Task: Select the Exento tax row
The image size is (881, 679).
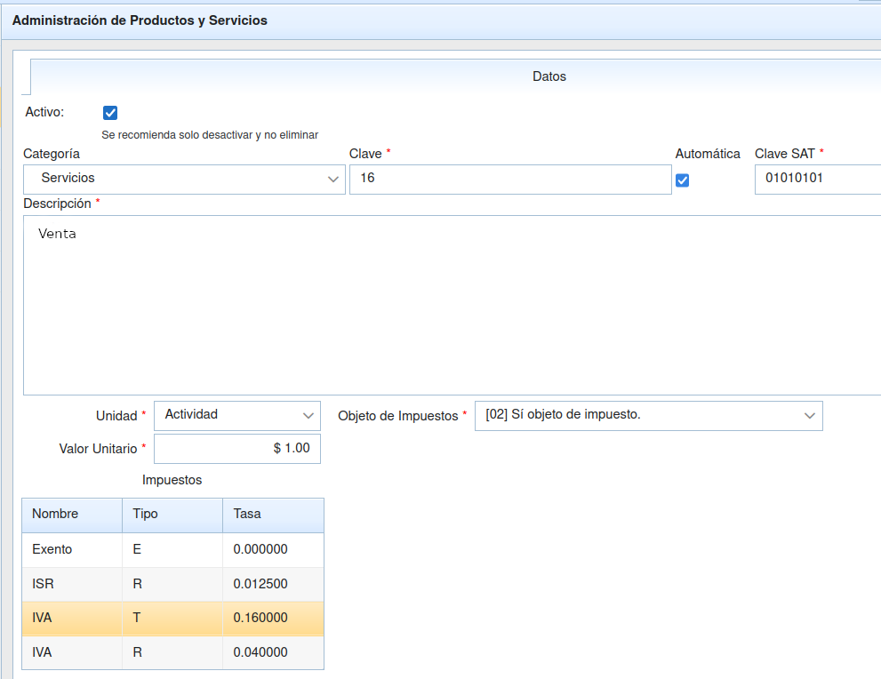Action: (173, 549)
